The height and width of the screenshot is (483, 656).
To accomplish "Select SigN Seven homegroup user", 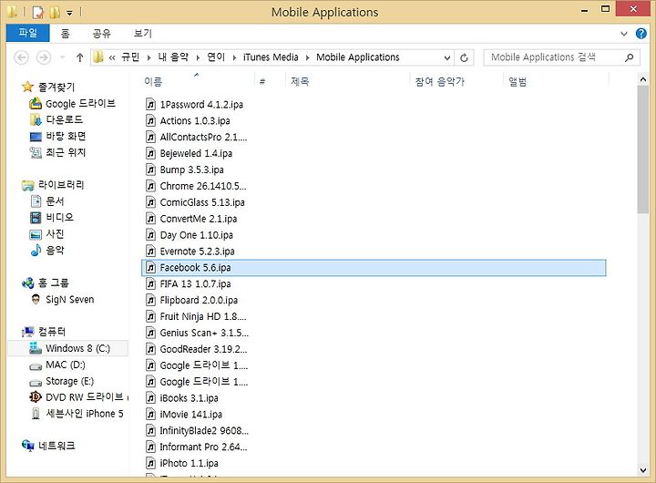I will [x=63, y=299].
